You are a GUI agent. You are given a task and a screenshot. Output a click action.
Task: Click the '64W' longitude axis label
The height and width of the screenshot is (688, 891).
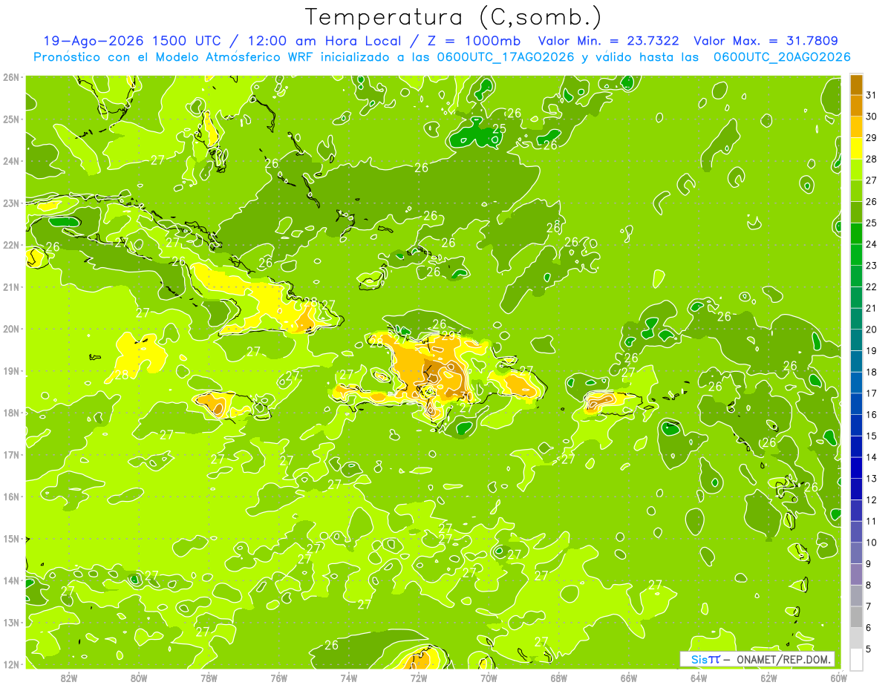pos(699,678)
